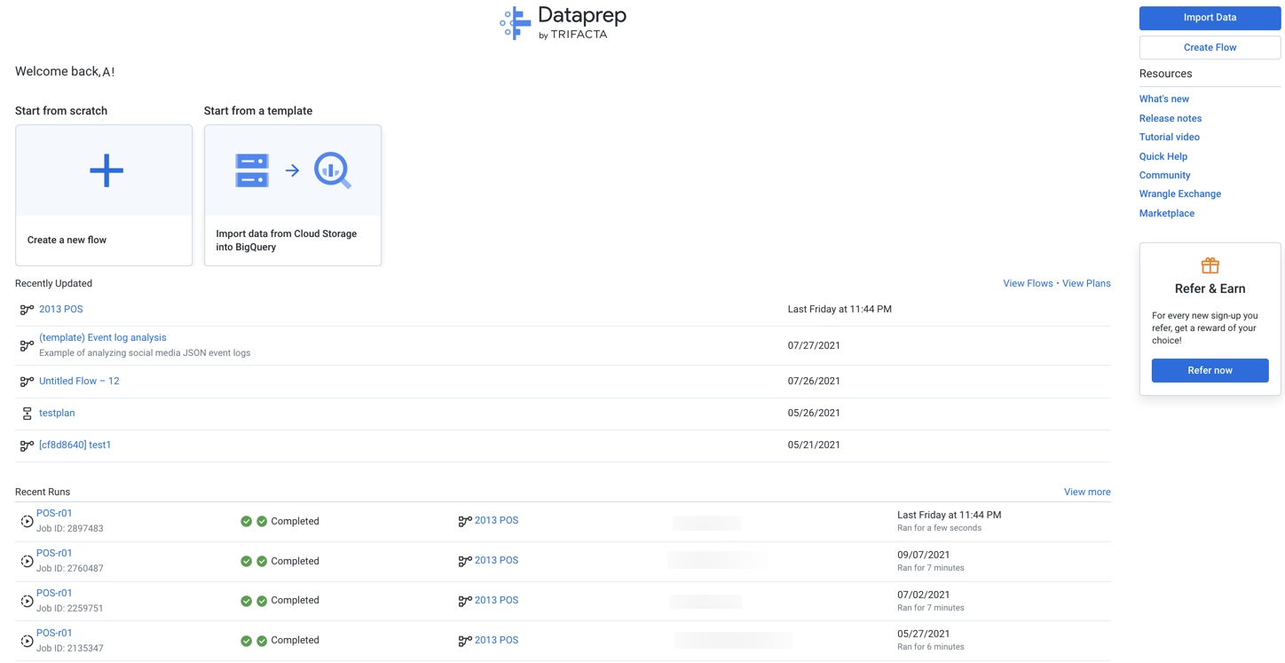Click View more in Recent Runs
1285x663 pixels.
(x=1087, y=492)
